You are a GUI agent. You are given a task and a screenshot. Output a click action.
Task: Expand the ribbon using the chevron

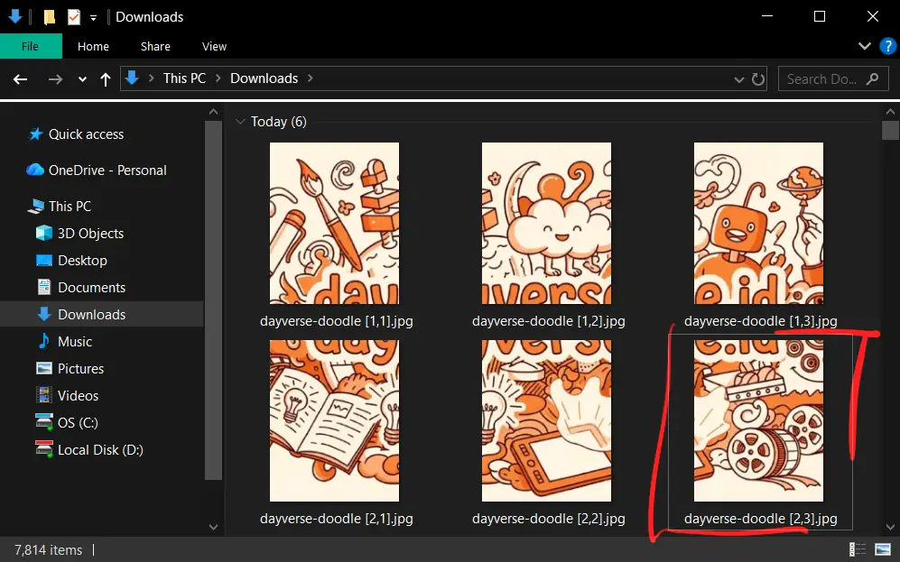(x=864, y=46)
